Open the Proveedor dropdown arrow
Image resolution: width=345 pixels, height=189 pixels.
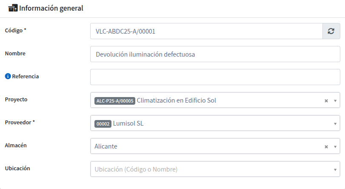pos(335,123)
